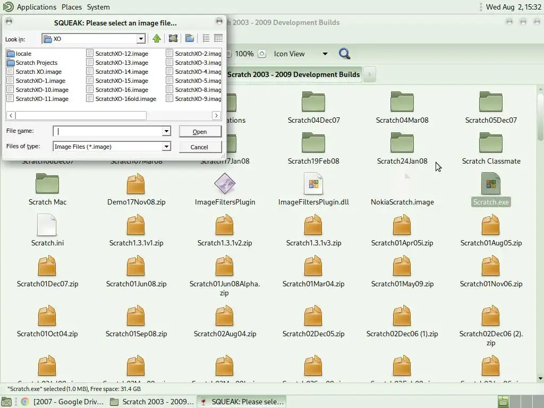This screenshot has width=544, height=408.
Task: Select ScratchXO-14.image in the file list
Action: pos(117,72)
